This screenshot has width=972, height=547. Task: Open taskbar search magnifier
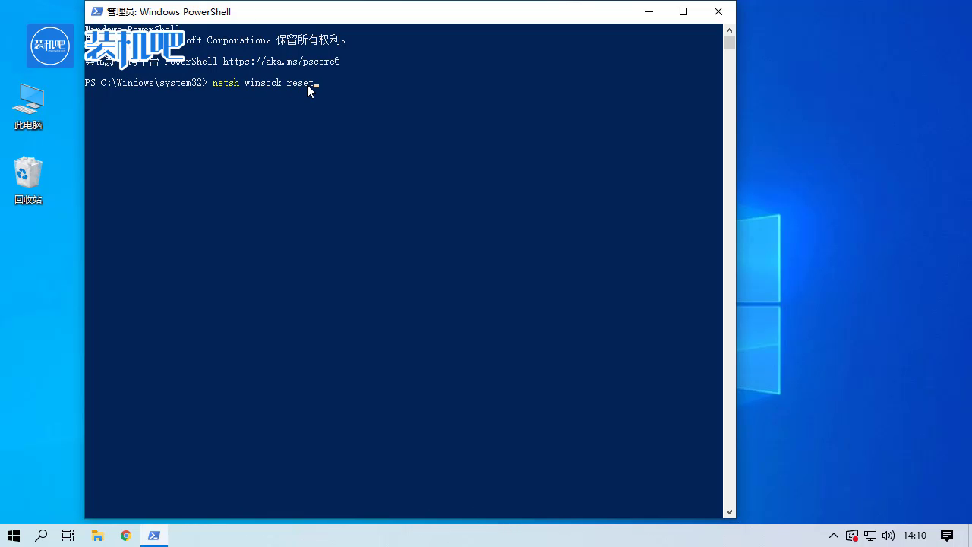tap(41, 536)
